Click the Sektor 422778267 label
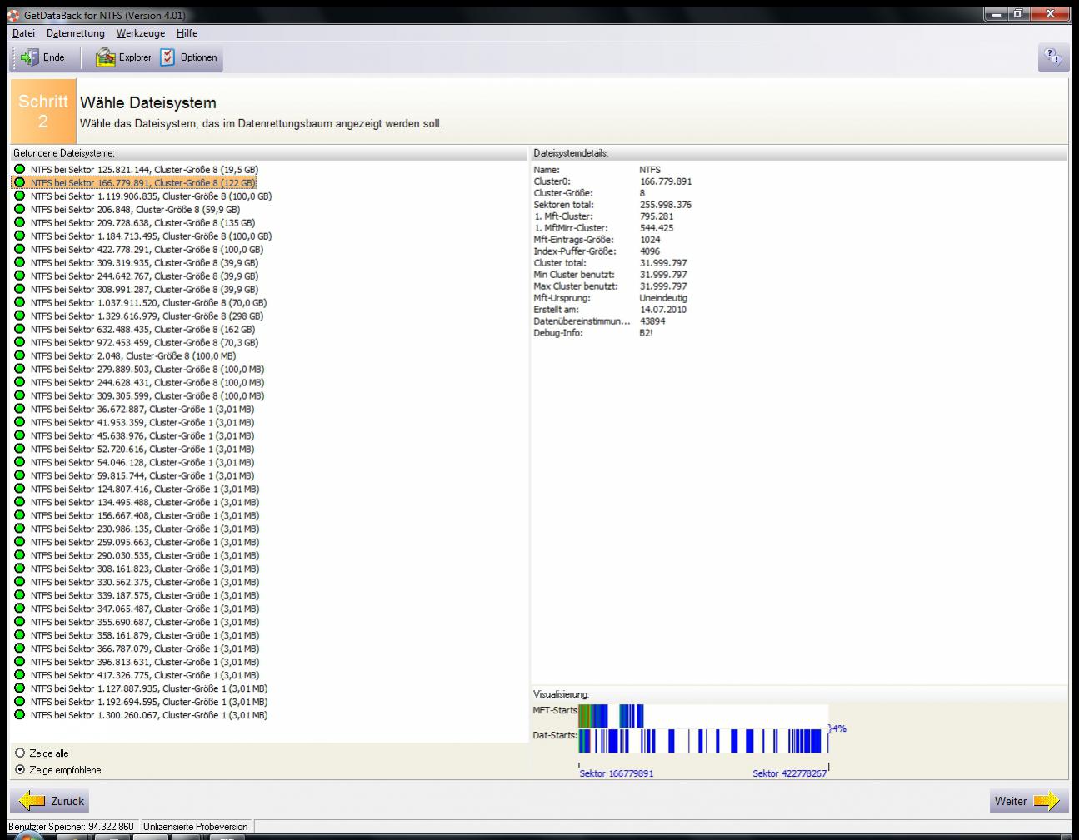The height and width of the screenshot is (840, 1079). [x=789, y=773]
